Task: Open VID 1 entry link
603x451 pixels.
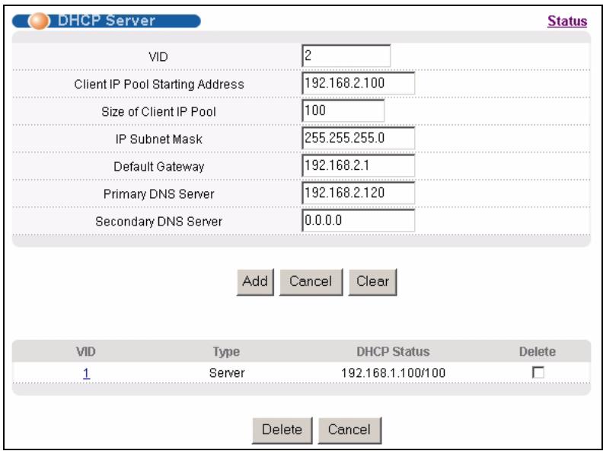Action: point(86,373)
